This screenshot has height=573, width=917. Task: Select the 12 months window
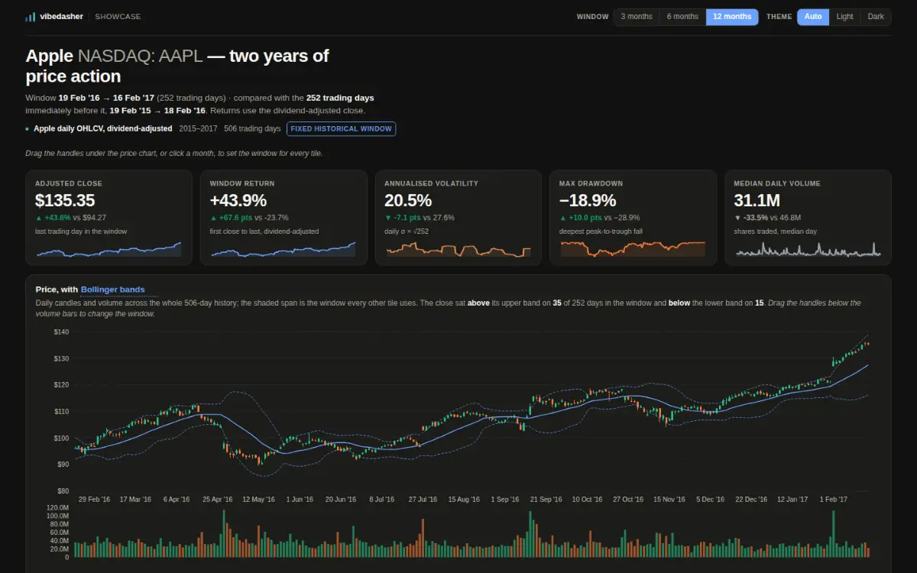tap(732, 17)
